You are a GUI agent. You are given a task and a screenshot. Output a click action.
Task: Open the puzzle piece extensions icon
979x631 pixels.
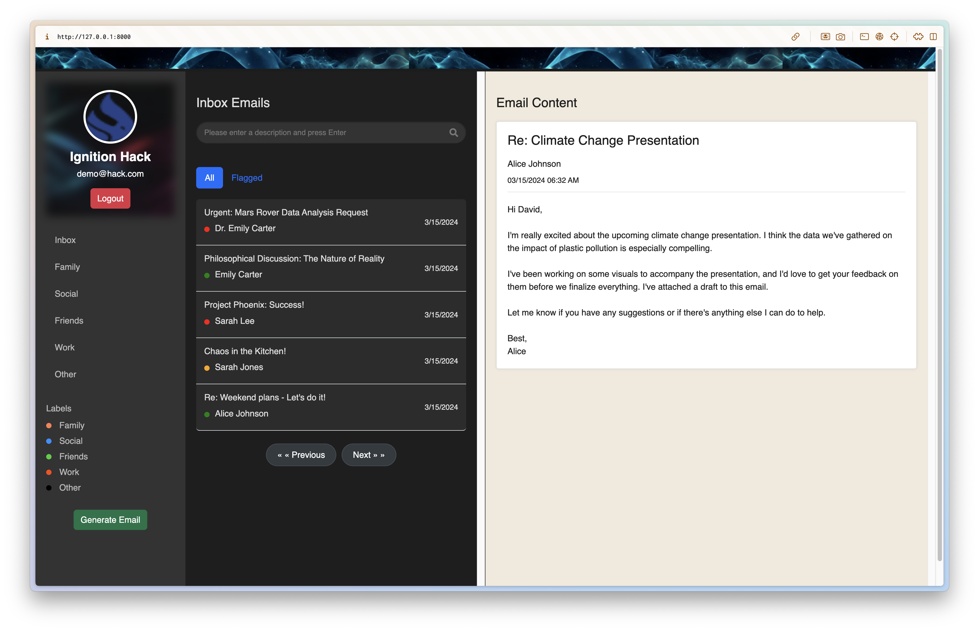click(x=918, y=37)
